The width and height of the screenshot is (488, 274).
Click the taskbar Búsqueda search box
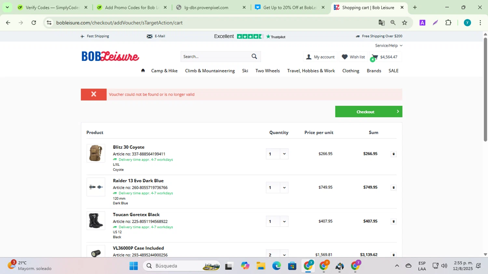[182, 266]
